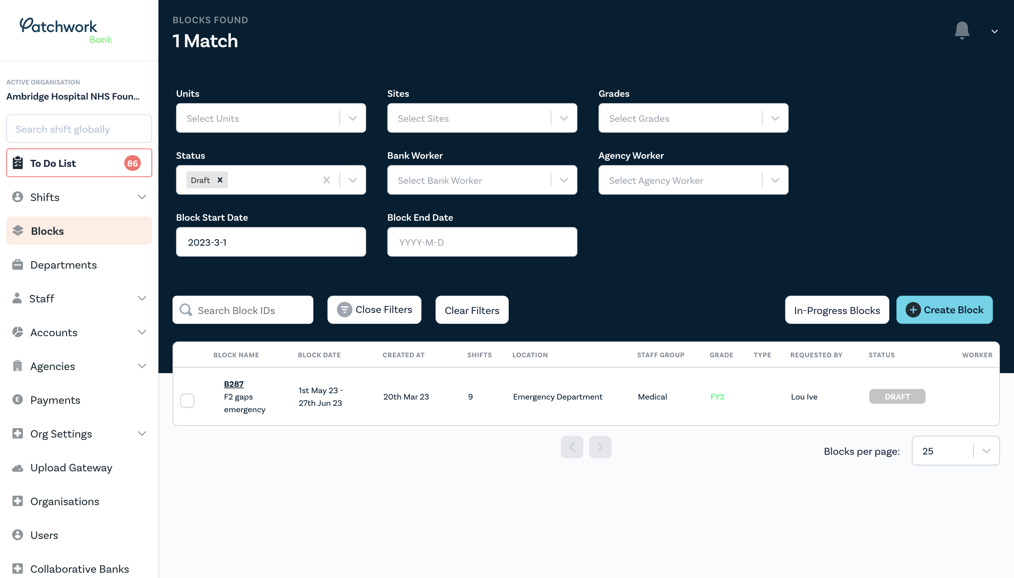Clear all selected Status values
Viewport: 1014px width, 578px height.
point(326,180)
